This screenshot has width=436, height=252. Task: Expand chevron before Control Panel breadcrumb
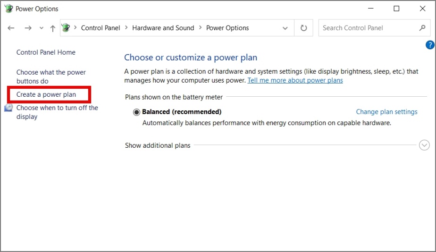coord(75,27)
